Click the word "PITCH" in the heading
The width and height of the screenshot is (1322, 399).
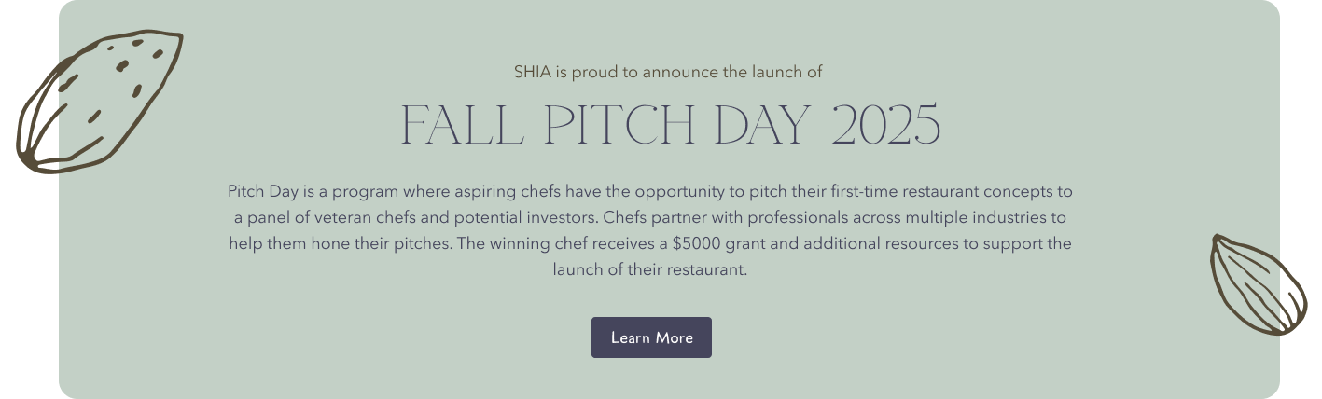pos(619,125)
